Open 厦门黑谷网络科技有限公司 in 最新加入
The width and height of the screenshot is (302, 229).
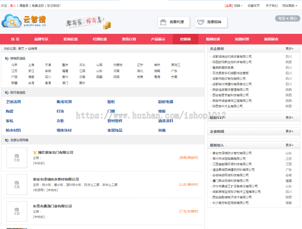point(230,181)
